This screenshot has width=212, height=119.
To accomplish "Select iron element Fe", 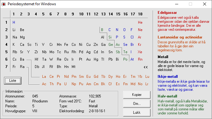I will tap(66, 45).
